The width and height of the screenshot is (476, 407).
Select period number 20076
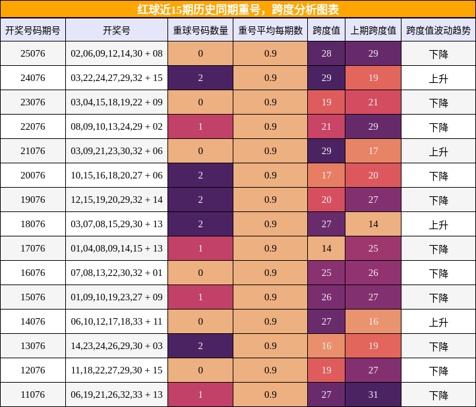pos(33,175)
